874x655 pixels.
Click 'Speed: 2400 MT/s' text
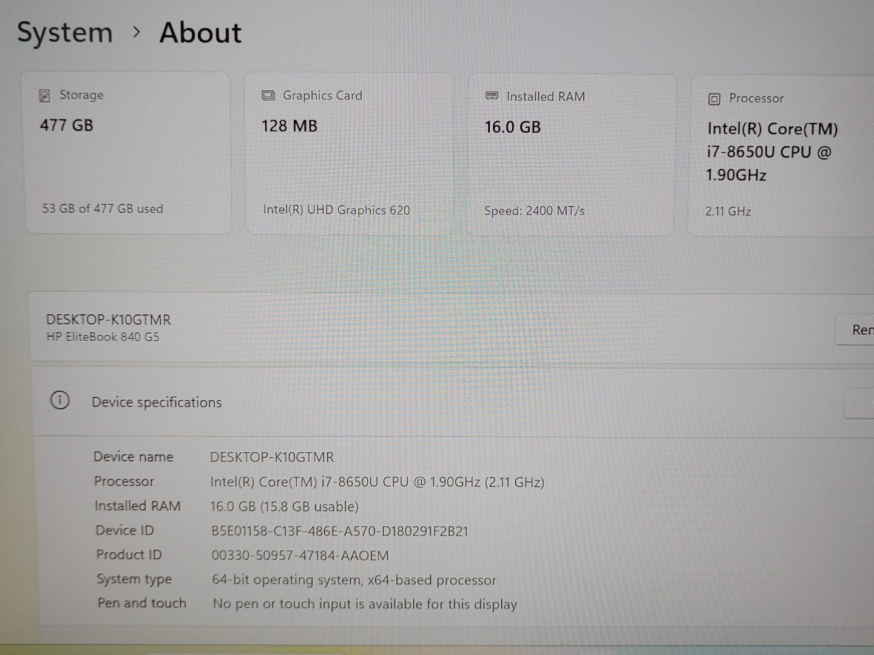pyautogui.click(x=534, y=211)
